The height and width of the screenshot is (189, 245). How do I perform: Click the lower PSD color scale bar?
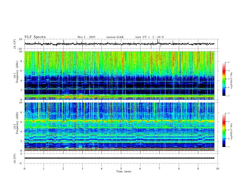[x=224, y=130]
